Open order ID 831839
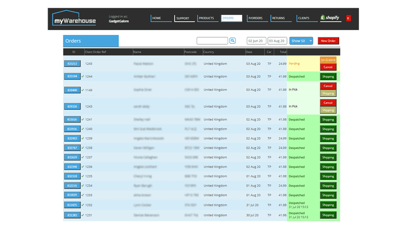Image resolution: width=407 pixels, height=229 pixels. point(72,195)
